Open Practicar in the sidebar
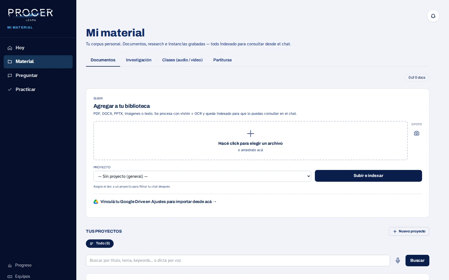 coord(38,90)
